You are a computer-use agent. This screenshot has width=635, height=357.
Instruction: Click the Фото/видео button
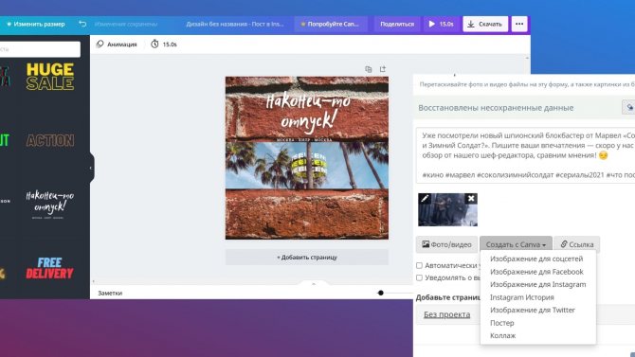click(x=446, y=244)
